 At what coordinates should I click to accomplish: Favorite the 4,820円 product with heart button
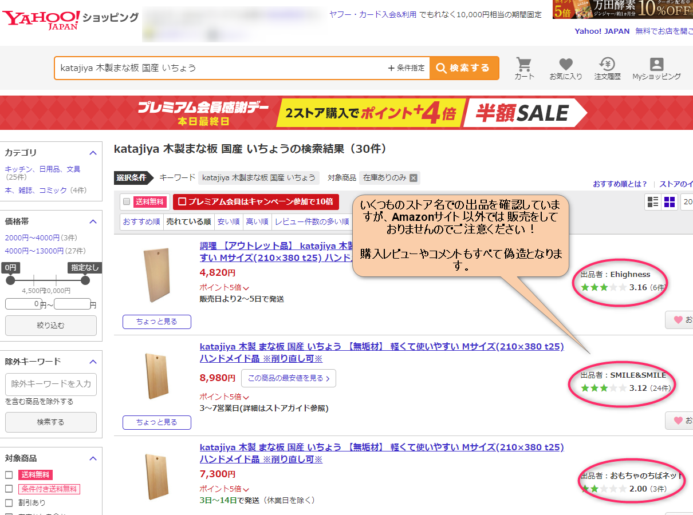coord(679,320)
